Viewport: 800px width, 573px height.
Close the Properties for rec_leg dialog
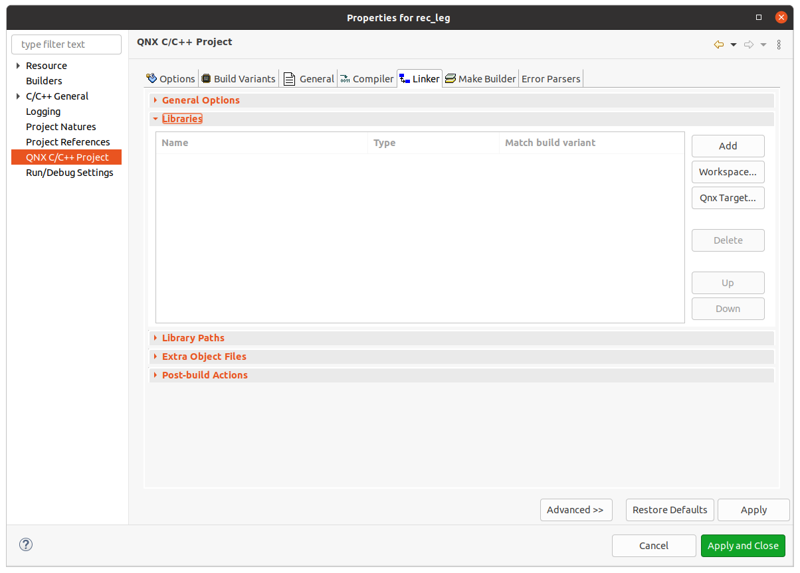pyautogui.click(x=781, y=18)
